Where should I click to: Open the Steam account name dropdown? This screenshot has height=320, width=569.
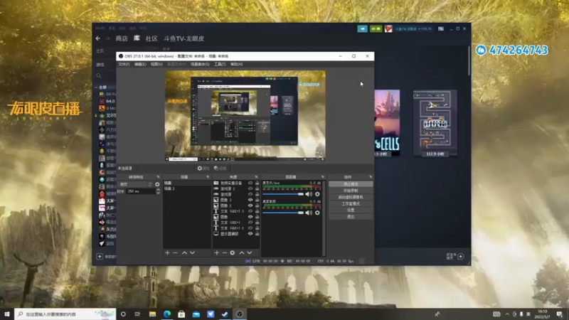point(414,28)
